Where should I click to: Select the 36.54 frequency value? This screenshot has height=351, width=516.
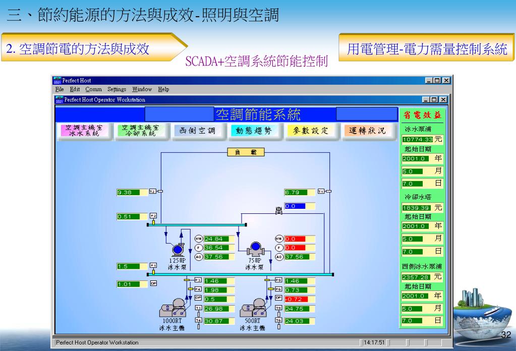219,248
